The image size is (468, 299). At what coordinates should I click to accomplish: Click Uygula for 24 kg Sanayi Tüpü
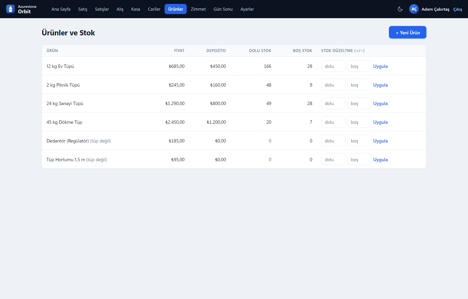point(380,103)
